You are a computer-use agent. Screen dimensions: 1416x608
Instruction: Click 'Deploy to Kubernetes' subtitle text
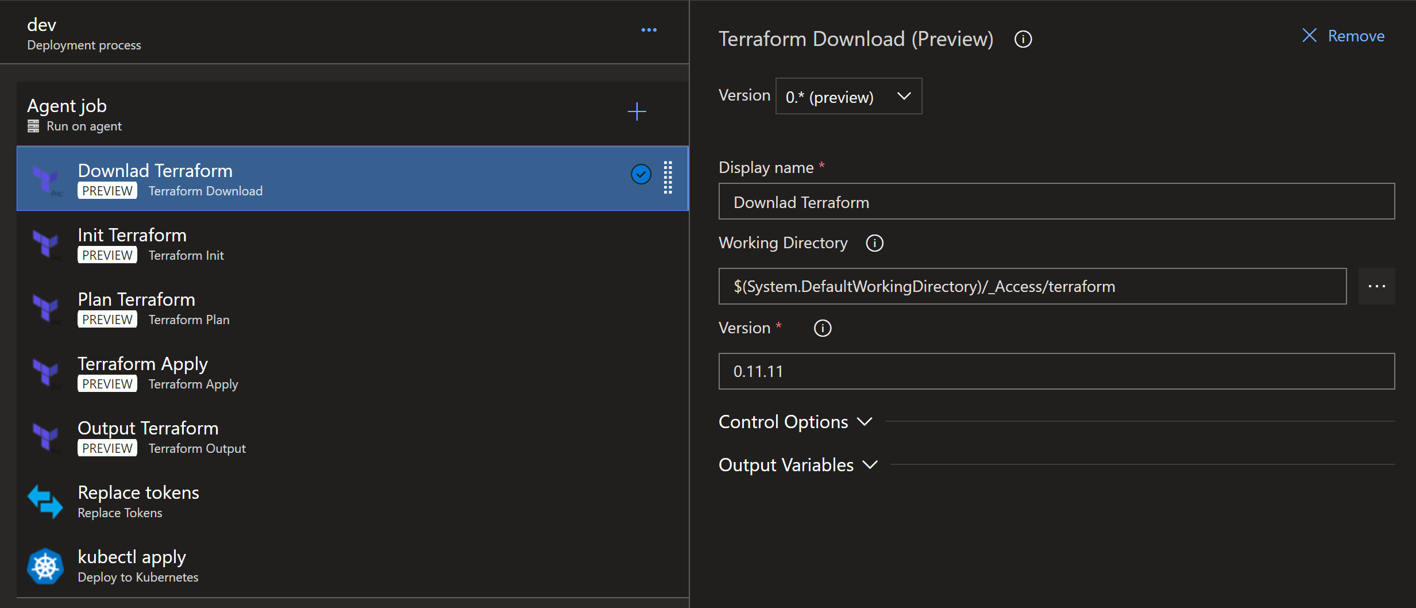tap(138, 577)
